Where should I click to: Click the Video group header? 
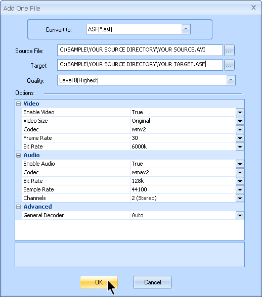[31, 104]
